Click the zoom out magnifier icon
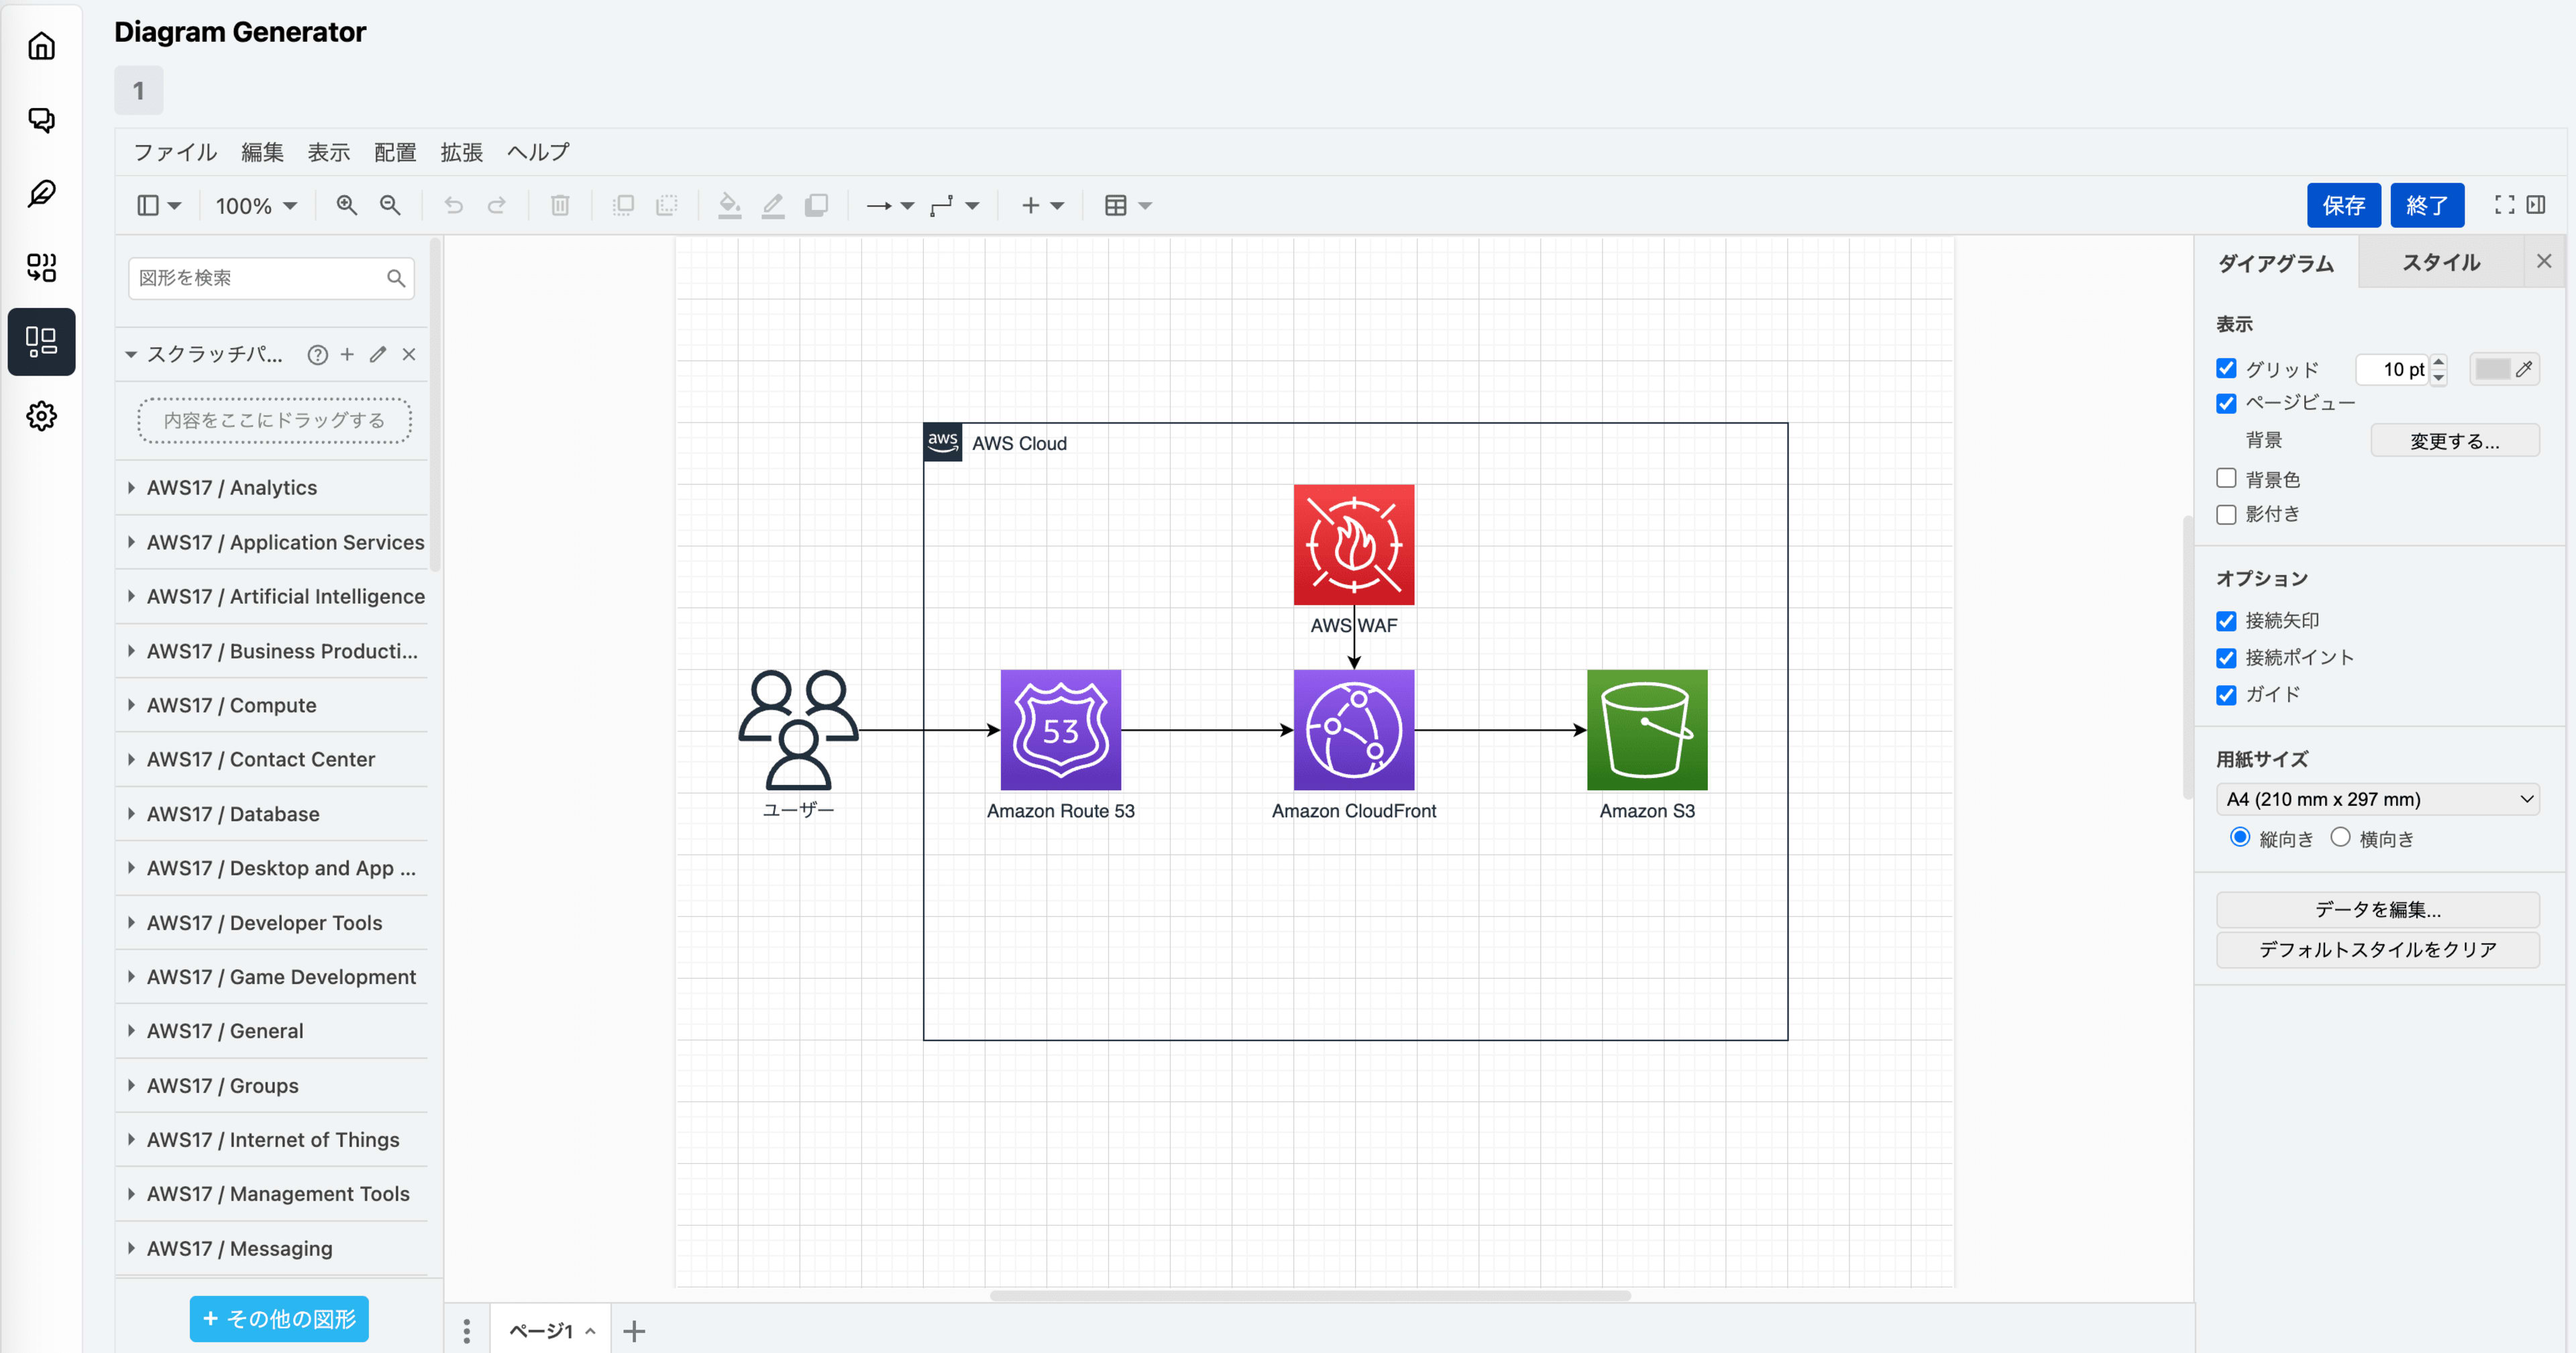 [390, 205]
